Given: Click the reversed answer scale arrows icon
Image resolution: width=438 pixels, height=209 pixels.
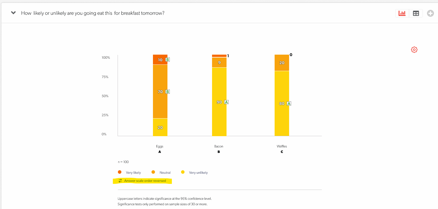Looking at the screenshot, I should (120, 181).
